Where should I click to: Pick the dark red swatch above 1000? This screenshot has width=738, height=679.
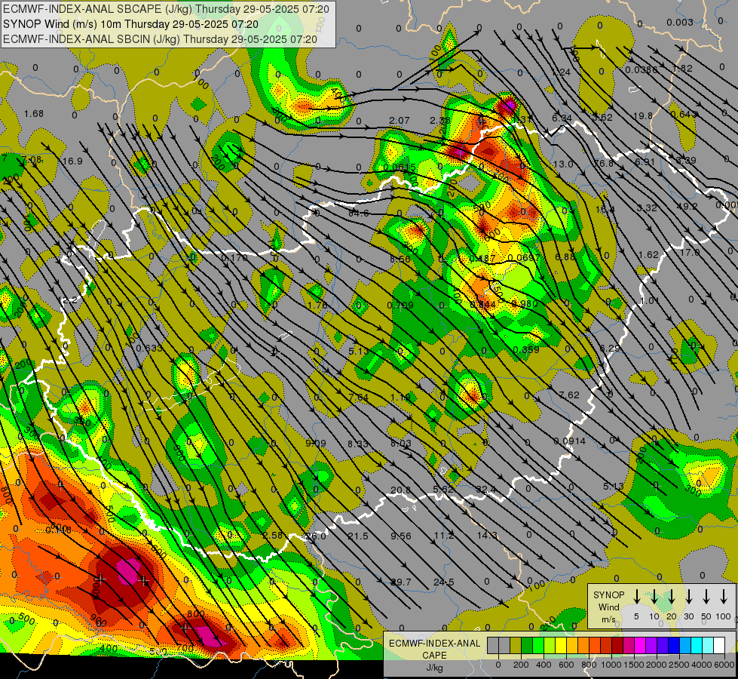[617, 645]
